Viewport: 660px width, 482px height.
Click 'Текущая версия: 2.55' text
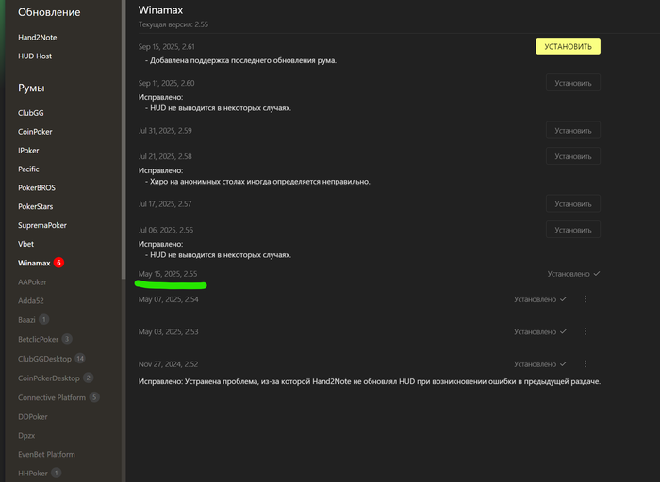[173, 24]
